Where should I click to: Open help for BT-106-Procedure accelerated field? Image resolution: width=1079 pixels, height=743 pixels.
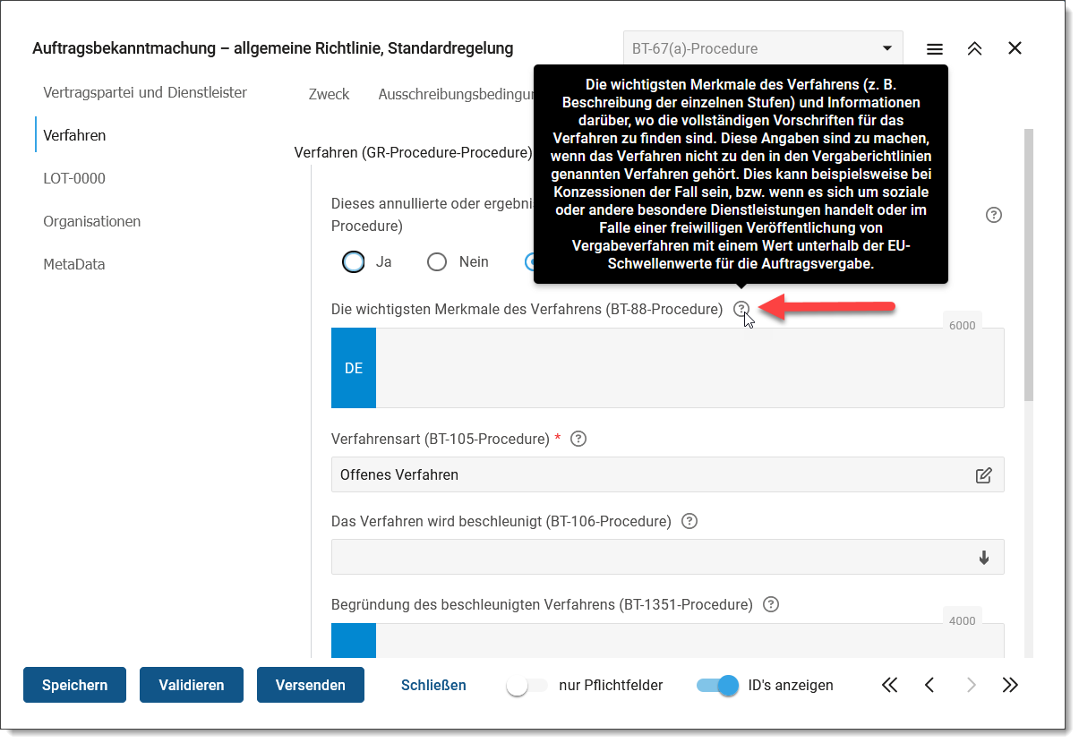pos(689,521)
